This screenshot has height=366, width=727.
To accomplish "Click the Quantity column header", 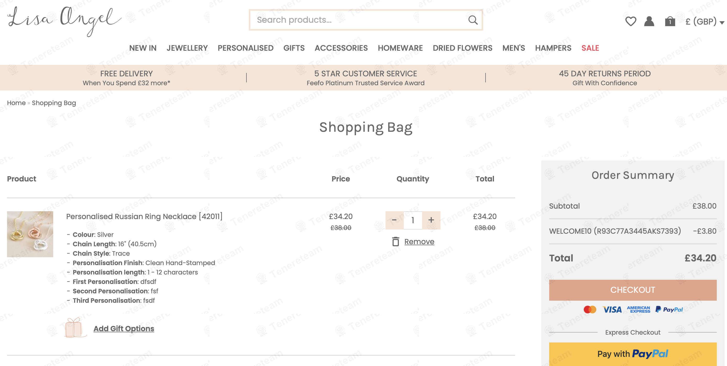I will tap(413, 179).
